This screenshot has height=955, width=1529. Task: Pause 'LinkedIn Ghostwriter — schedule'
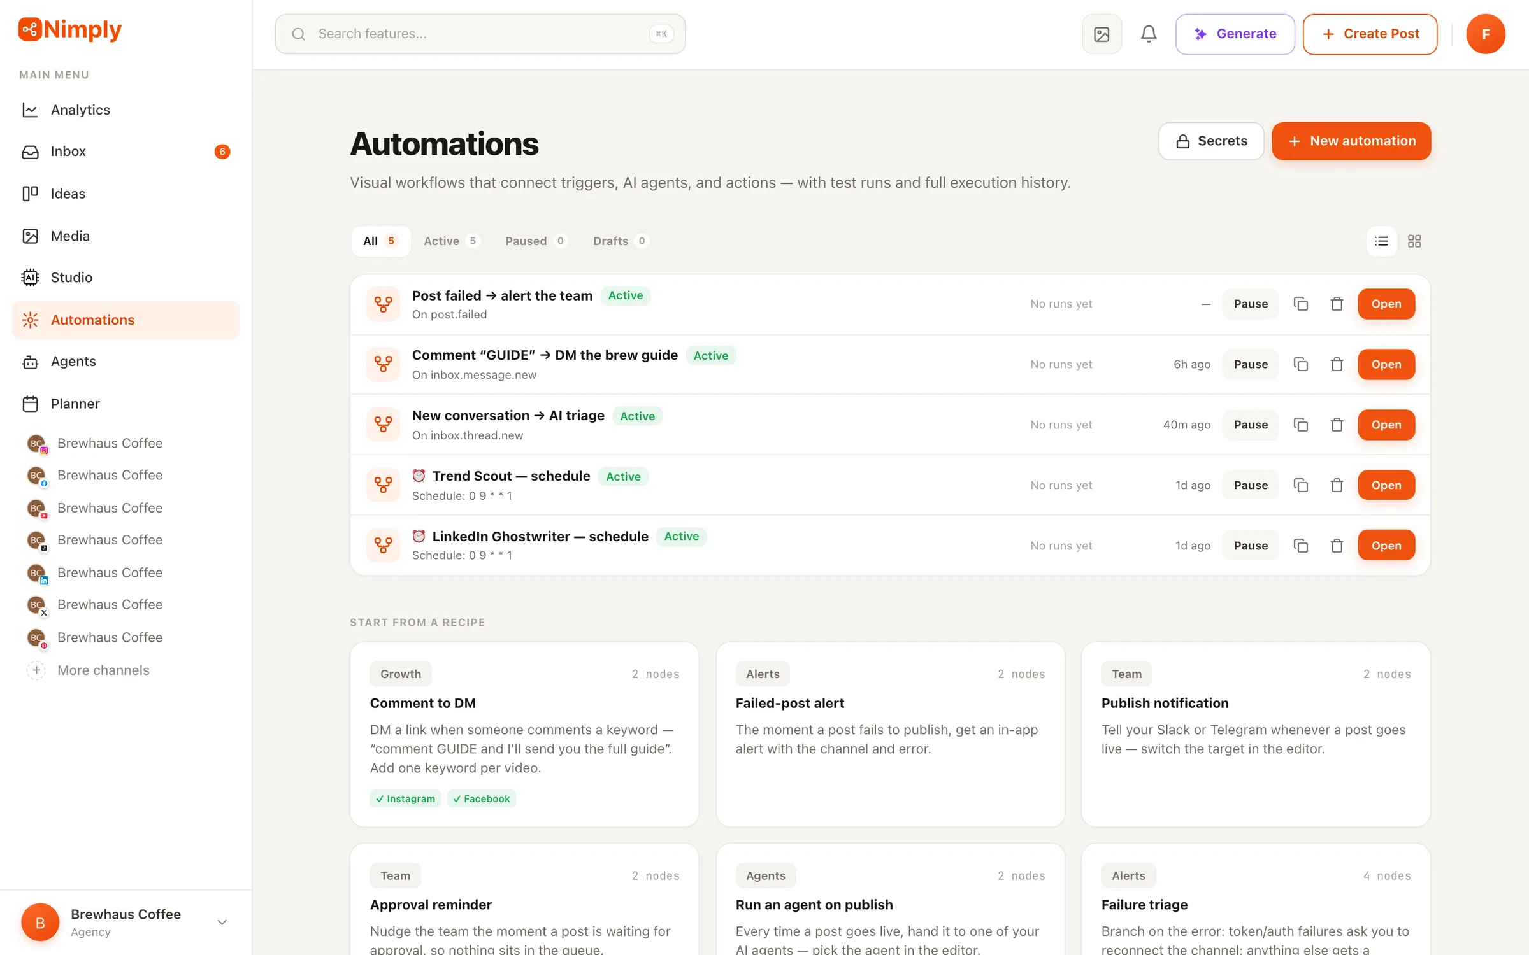(x=1251, y=546)
